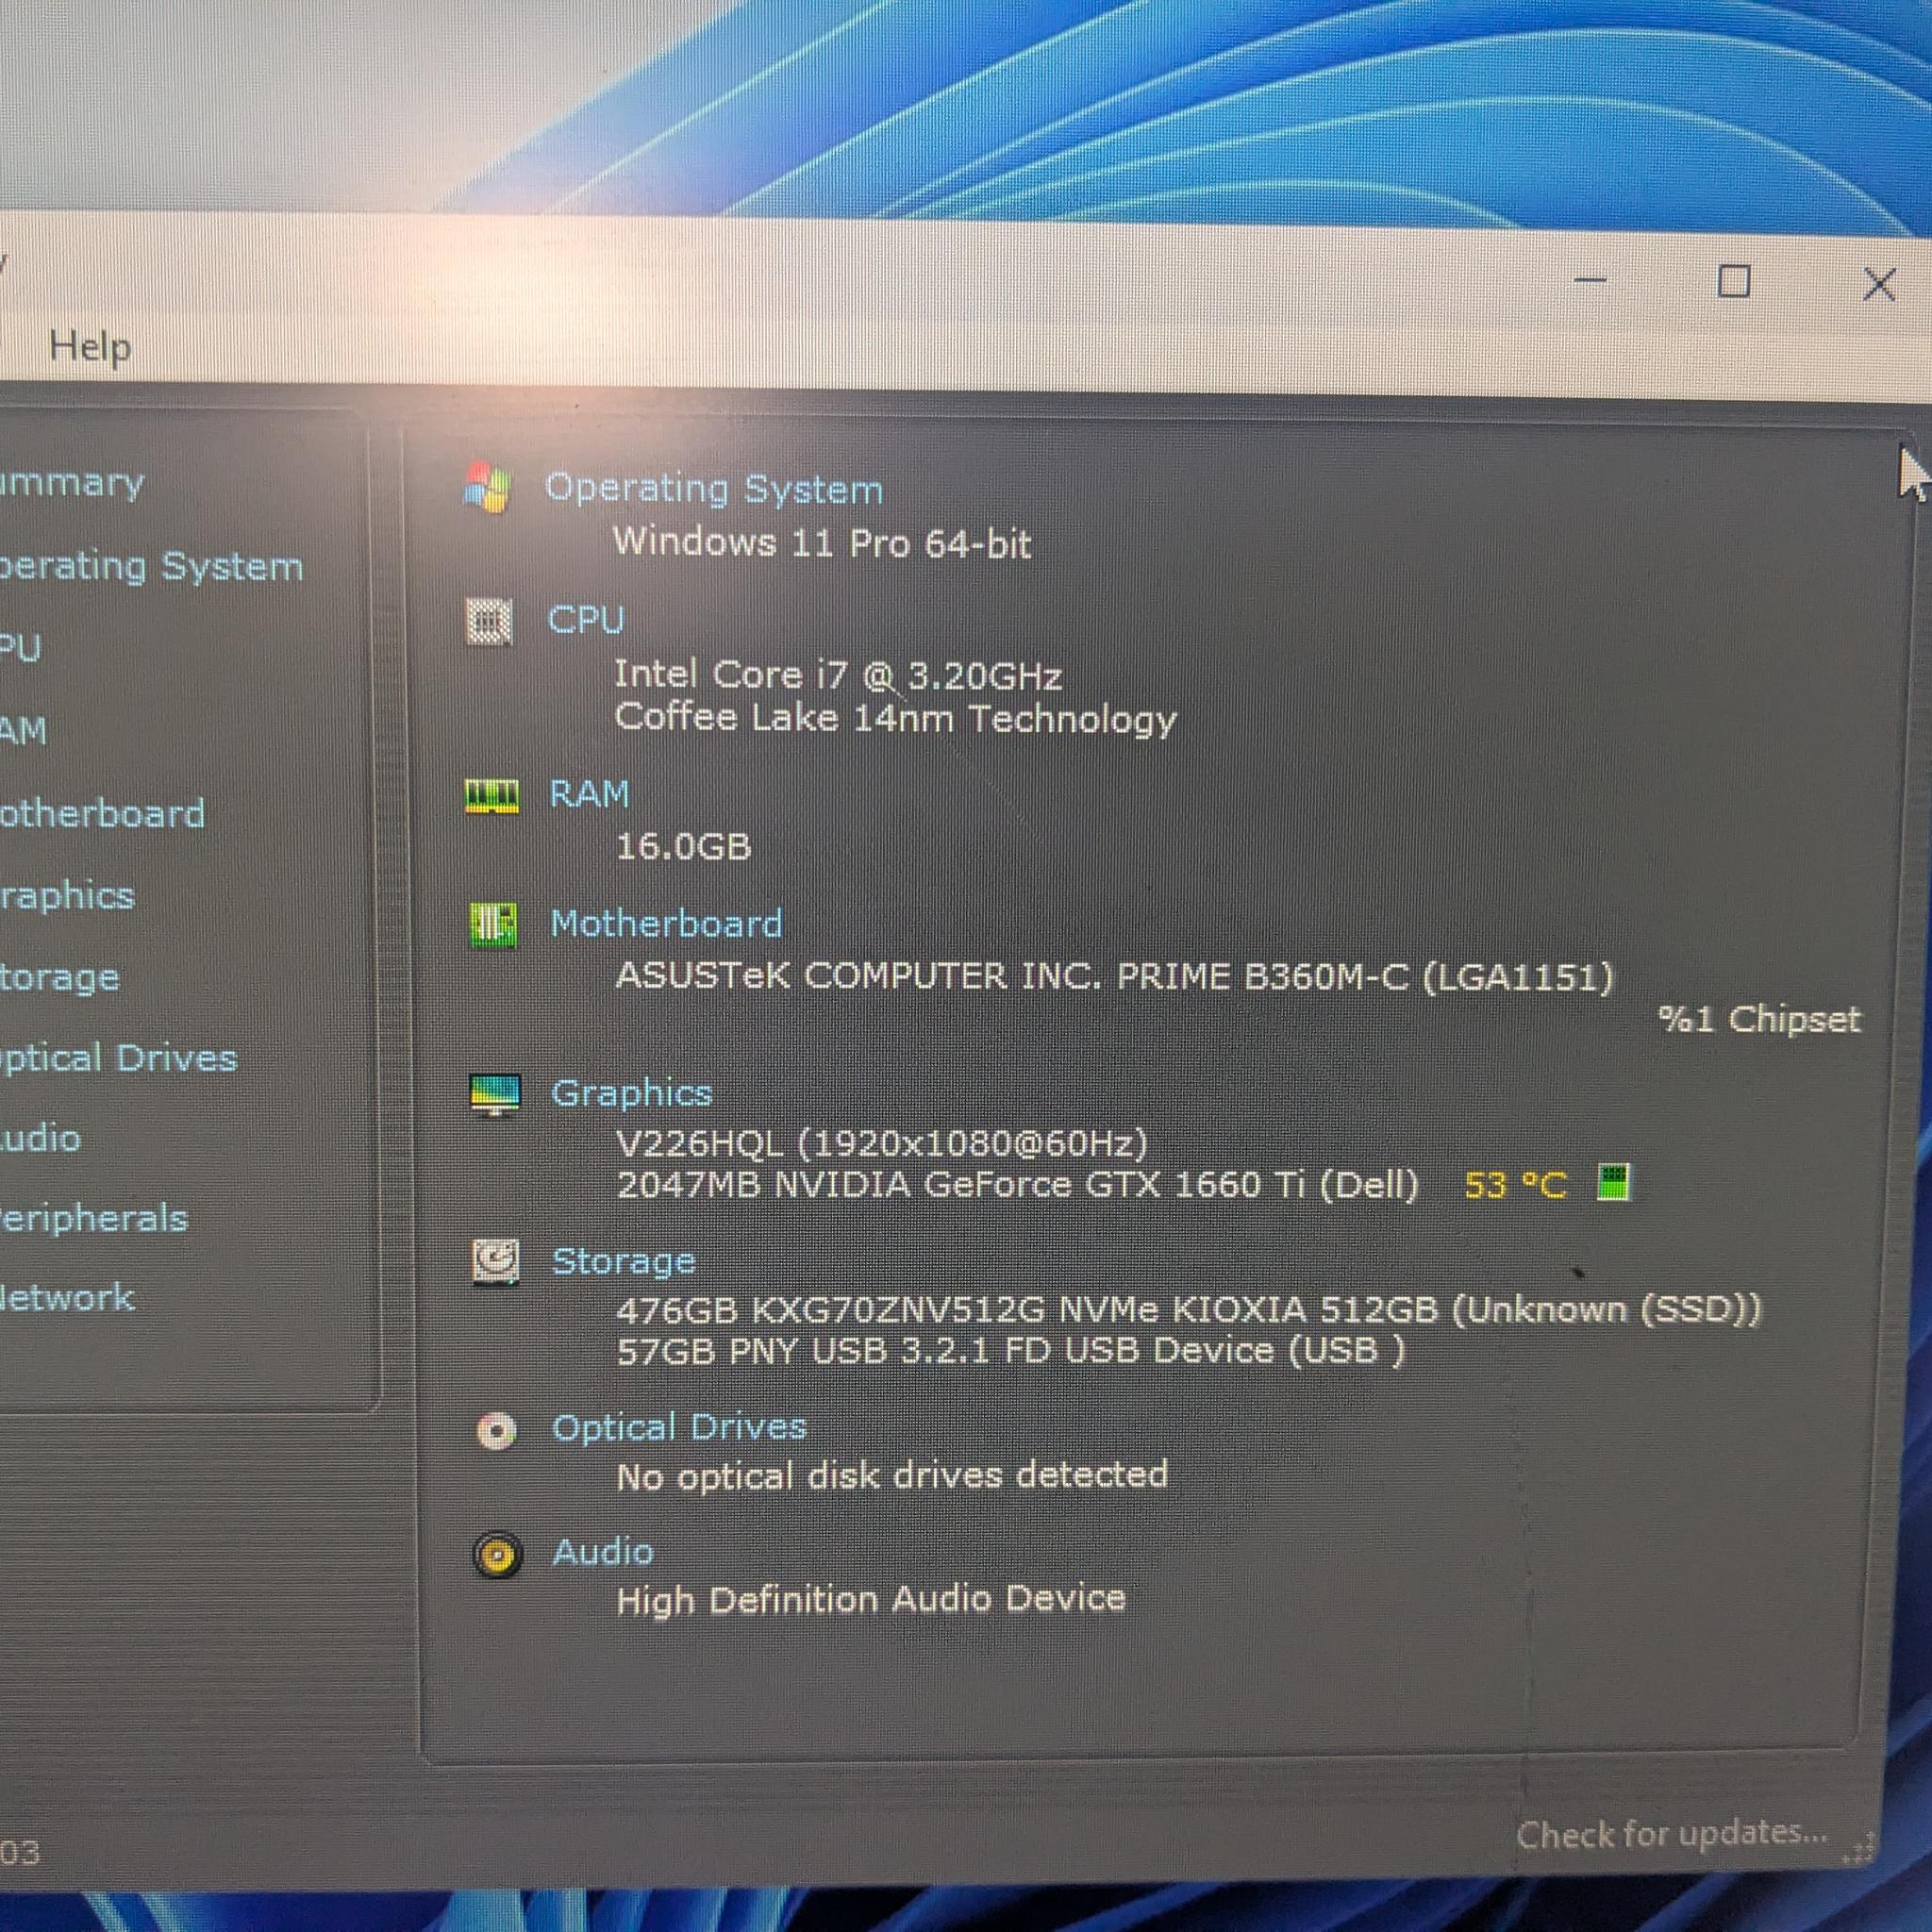1932x1932 pixels.
Task: Minimize the Speccy window
Action: pyautogui.click(x=1590, y=281)
